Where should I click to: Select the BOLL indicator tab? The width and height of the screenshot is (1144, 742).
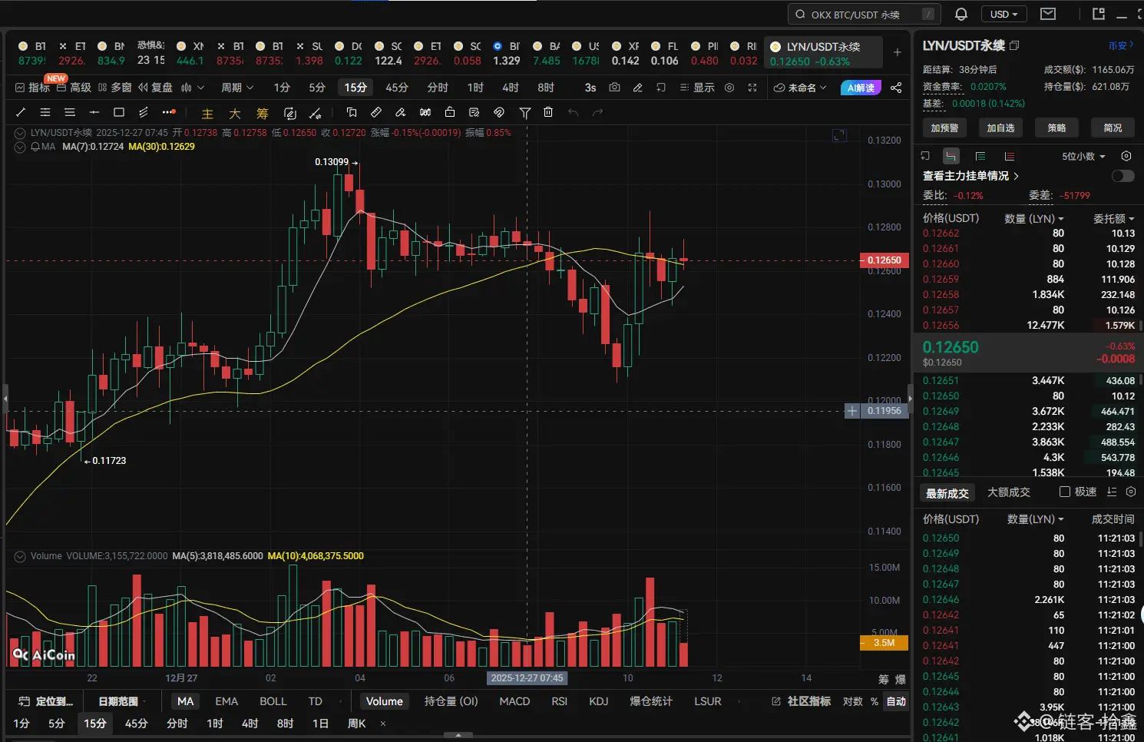pyautogui.click(x=273, y=701)
